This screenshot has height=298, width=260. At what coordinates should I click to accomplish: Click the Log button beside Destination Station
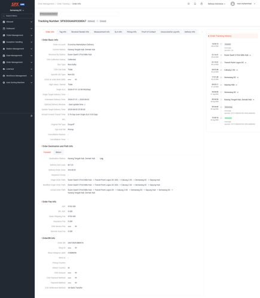pos(102,159)
